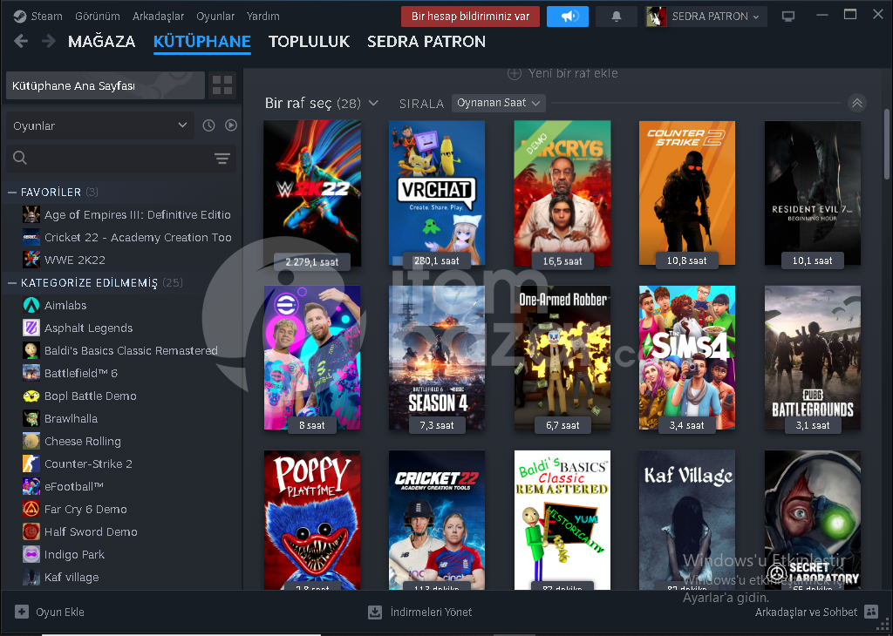Image resolution: width=893 pixels, height=636 pixels.
Task: Open İndirmeleri Yönet text link
Action: click(x=431, y=612)
